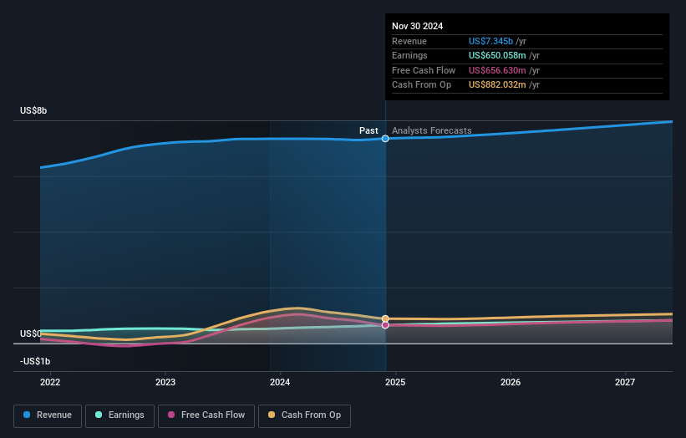Image resolution: width=686 pixels, height=438 pixels.
Task: Click the 2025 x-axis label
Action: [x=395, y=382]
